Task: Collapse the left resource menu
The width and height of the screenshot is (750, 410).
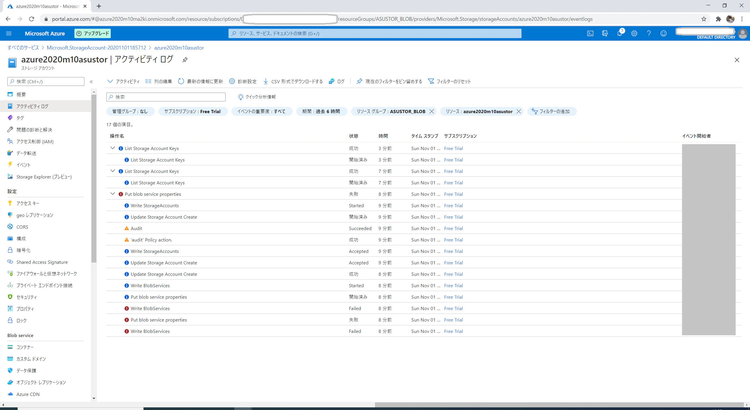Action: [91, 82]
